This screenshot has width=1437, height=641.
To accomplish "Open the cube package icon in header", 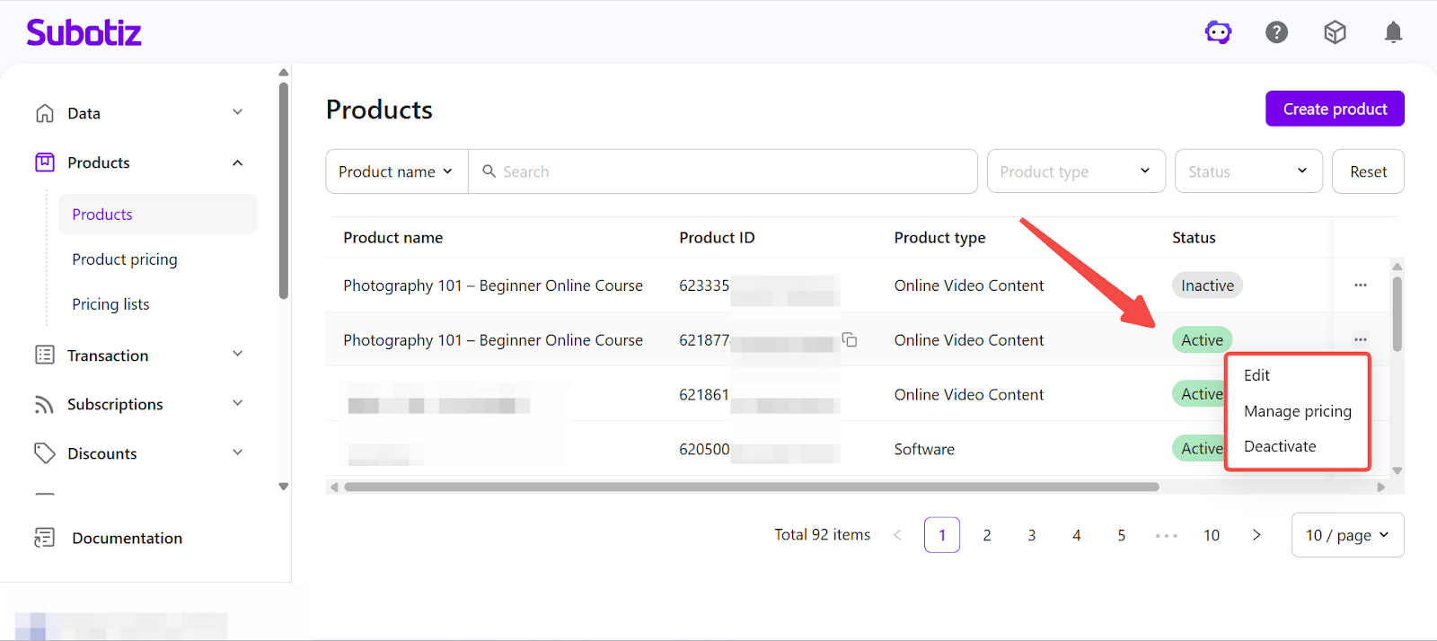I will tap(1335, 33).
